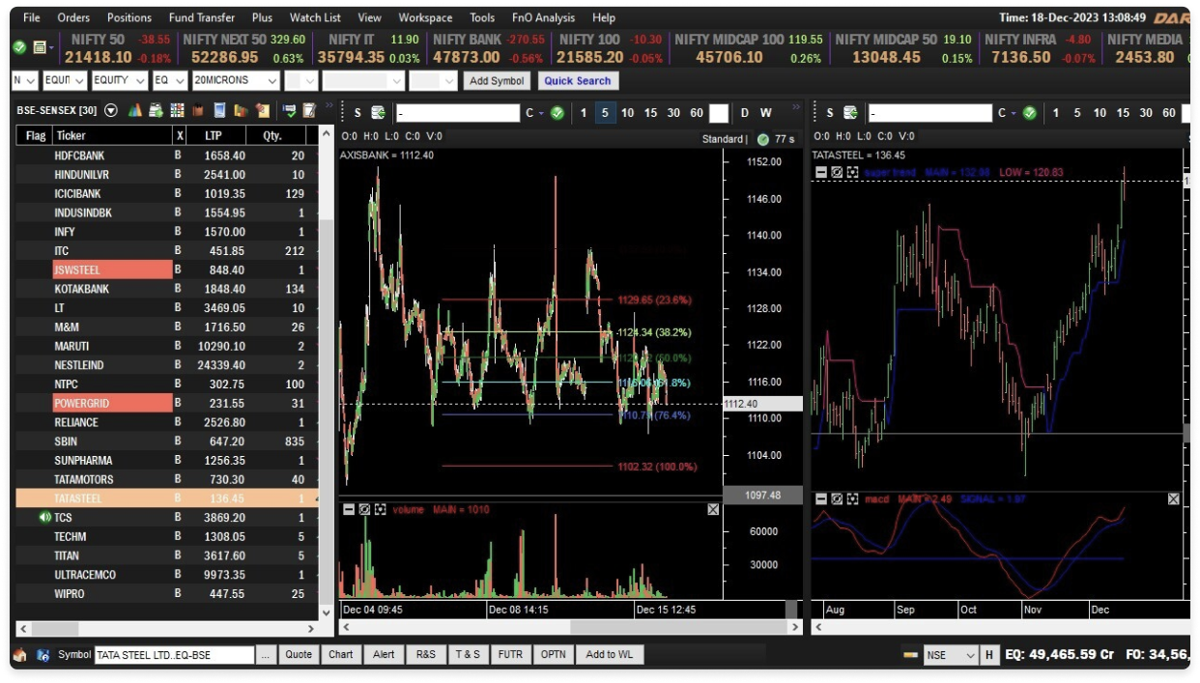Open the chart icon in watchlist toolbar

point(134,110)
